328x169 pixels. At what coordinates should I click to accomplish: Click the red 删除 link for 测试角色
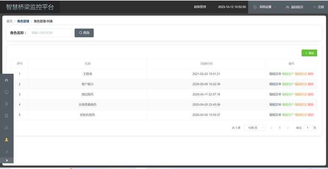(x=311, y=94)
